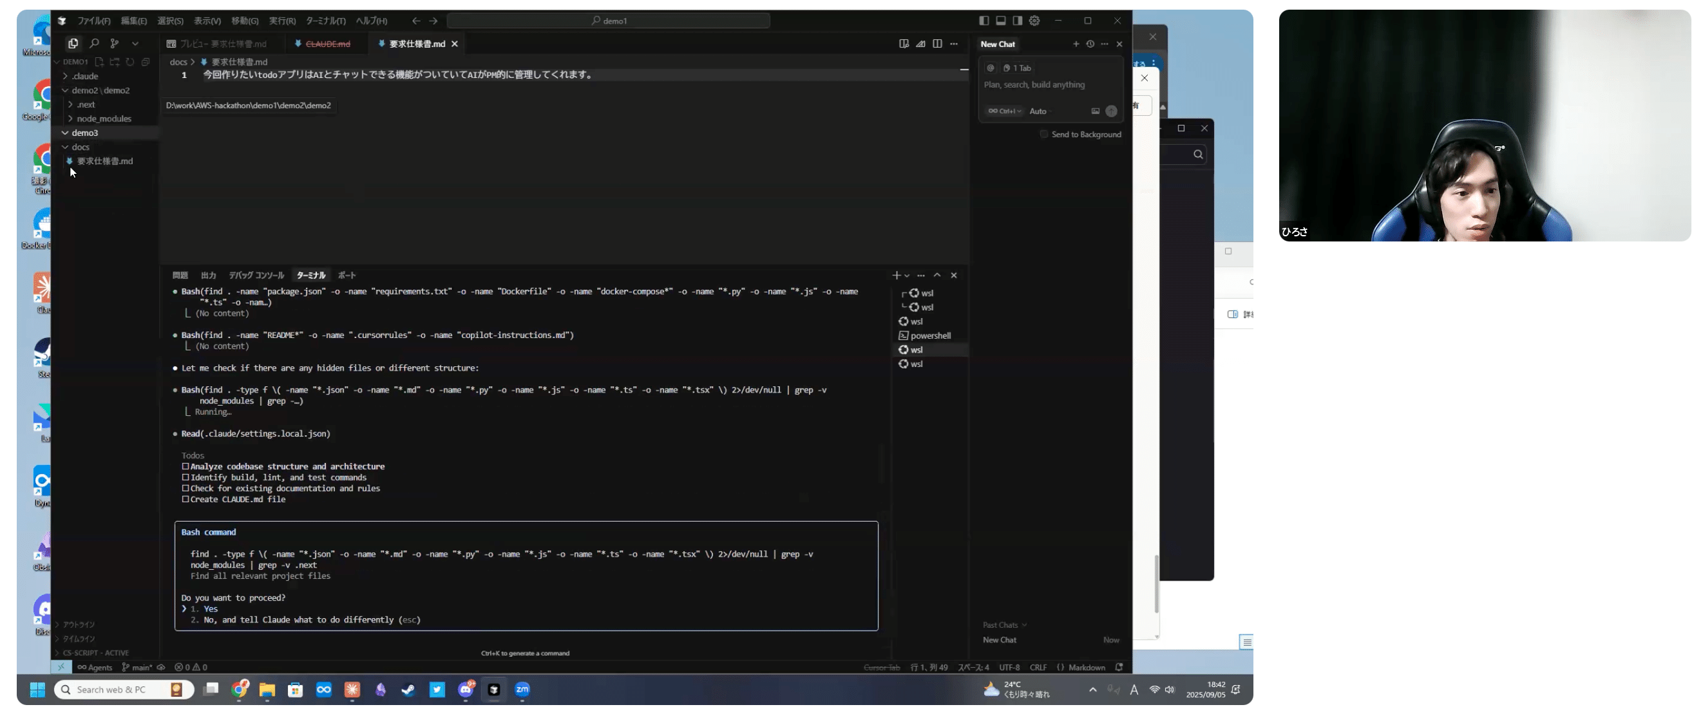Click the attach image icon in chat
1703x716 pixels.
[1095, 111]
